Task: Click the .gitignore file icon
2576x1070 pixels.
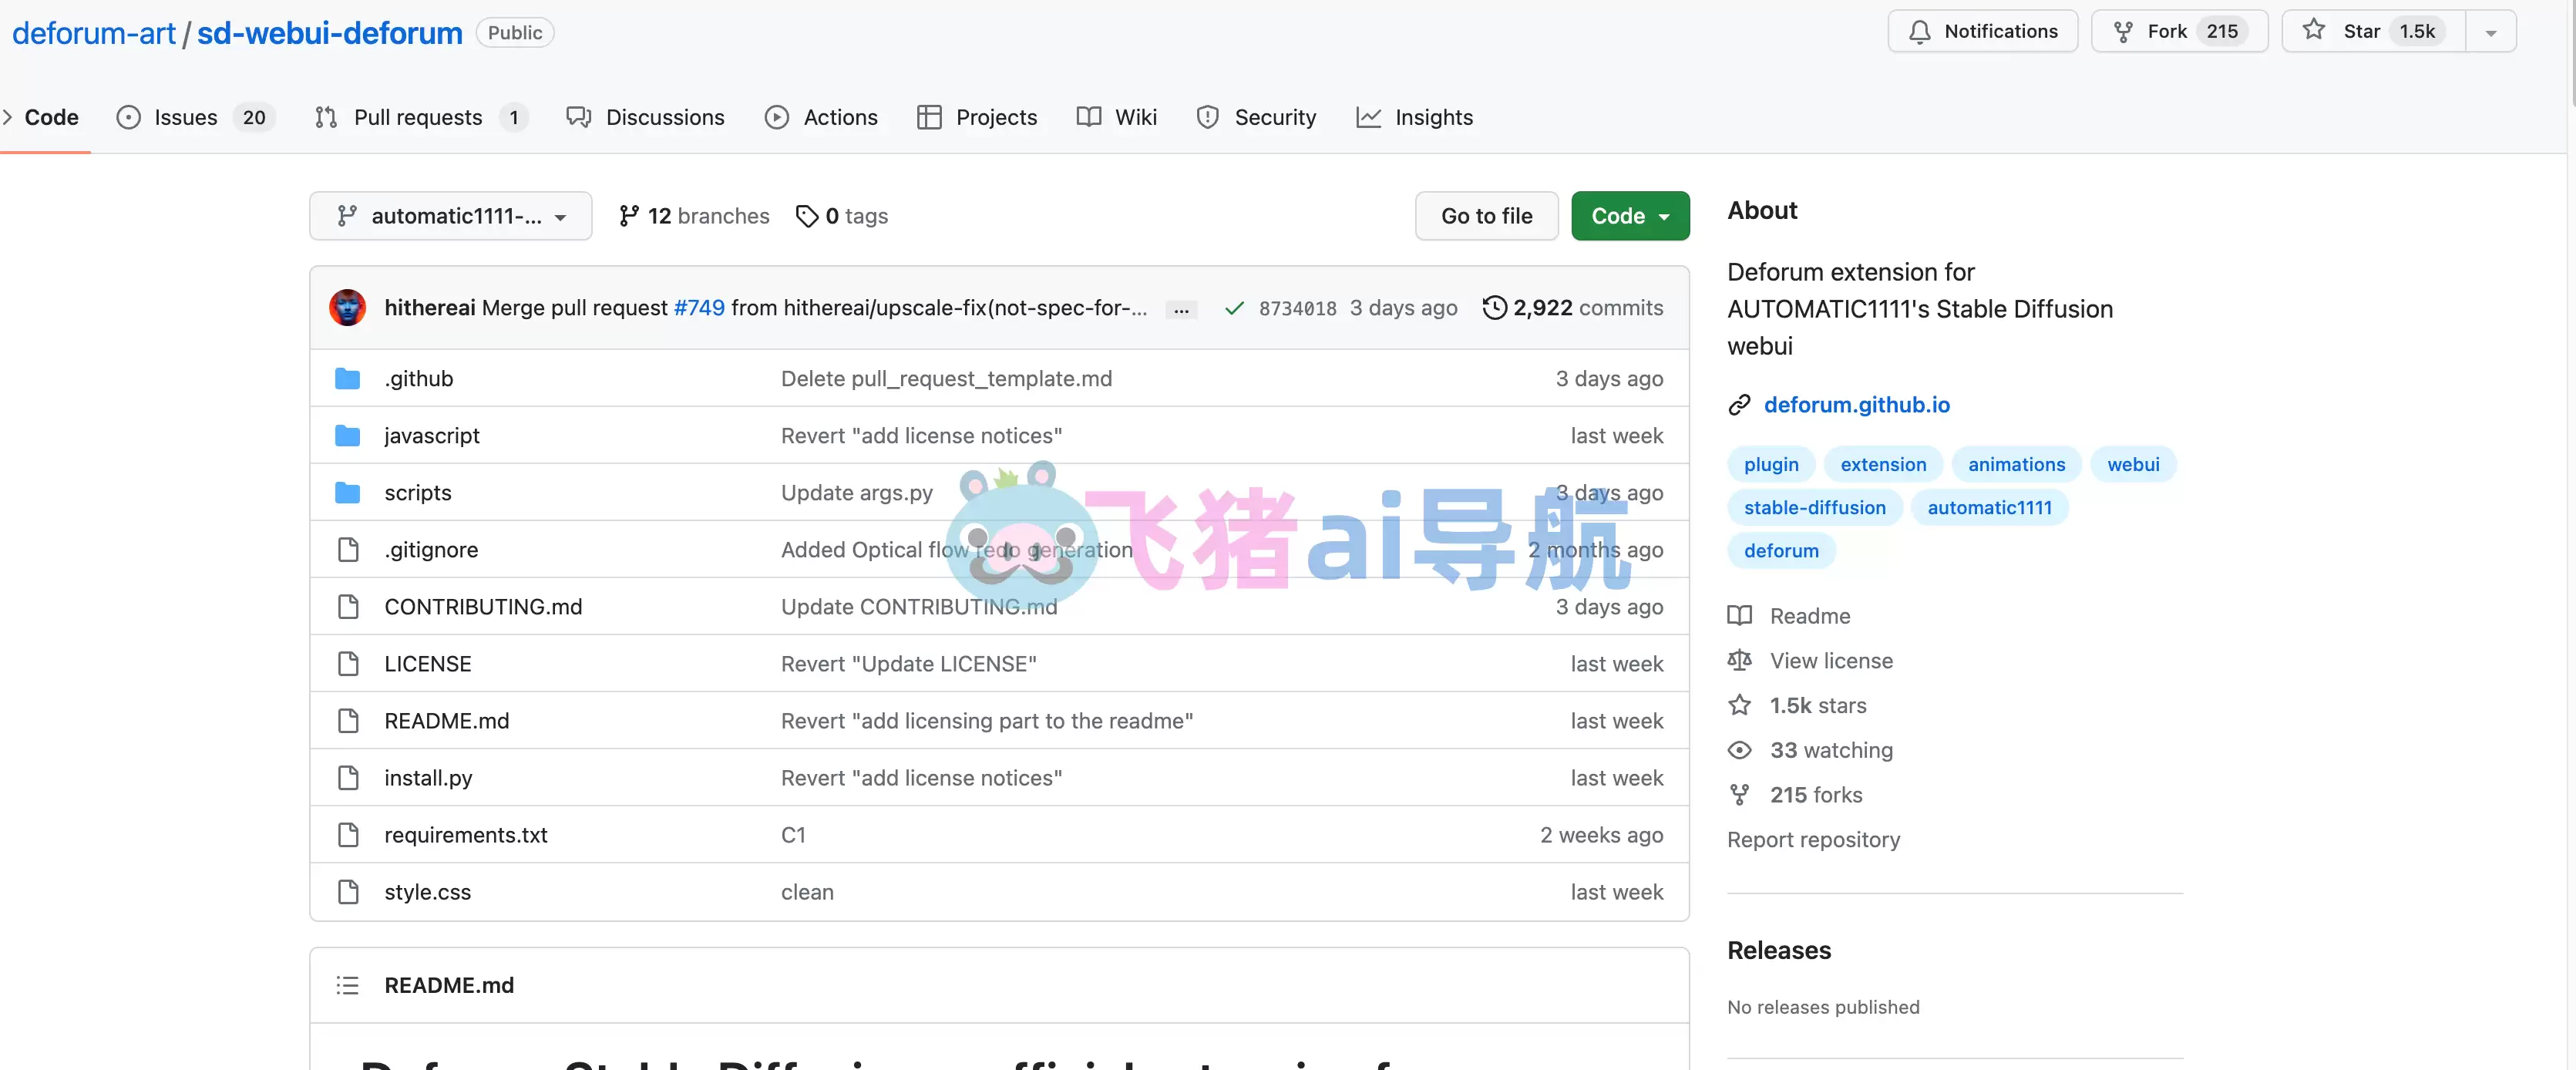Action: [x=347, y=549]
